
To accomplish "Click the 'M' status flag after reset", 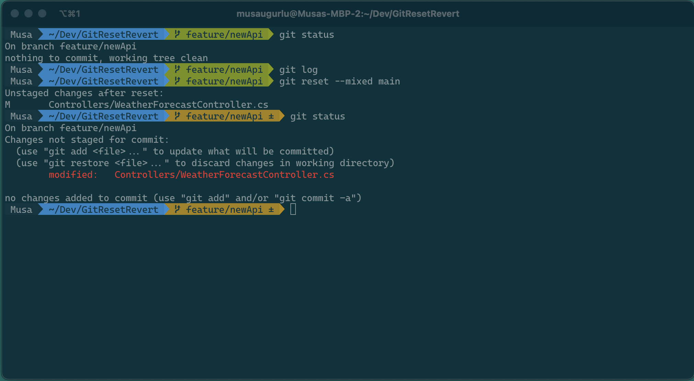I will (x=8, y=105).
